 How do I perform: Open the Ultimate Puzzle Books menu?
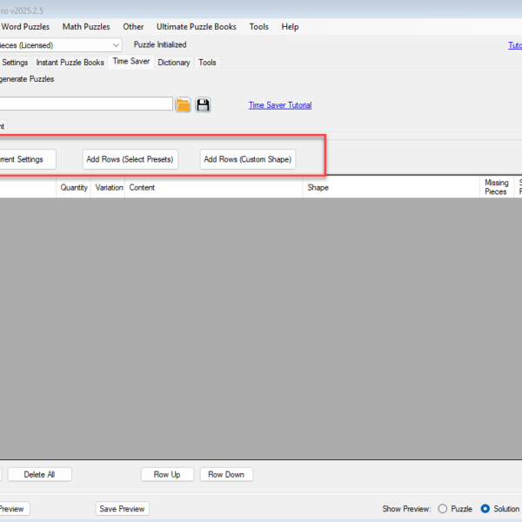[x=196, y=27]
